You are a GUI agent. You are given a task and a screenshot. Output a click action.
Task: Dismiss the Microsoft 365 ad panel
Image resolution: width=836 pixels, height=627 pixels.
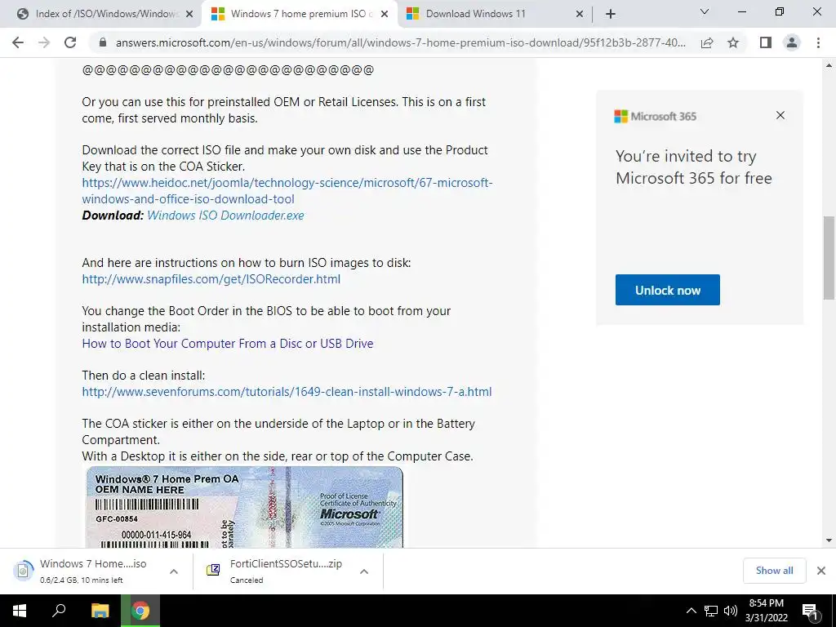(x=780, y=115)
